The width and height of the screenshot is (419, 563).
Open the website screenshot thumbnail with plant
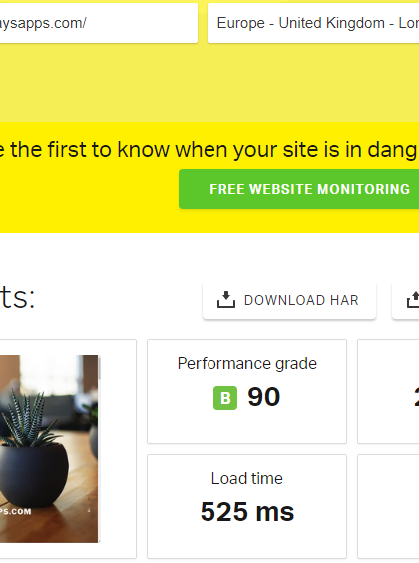(49, 449)
